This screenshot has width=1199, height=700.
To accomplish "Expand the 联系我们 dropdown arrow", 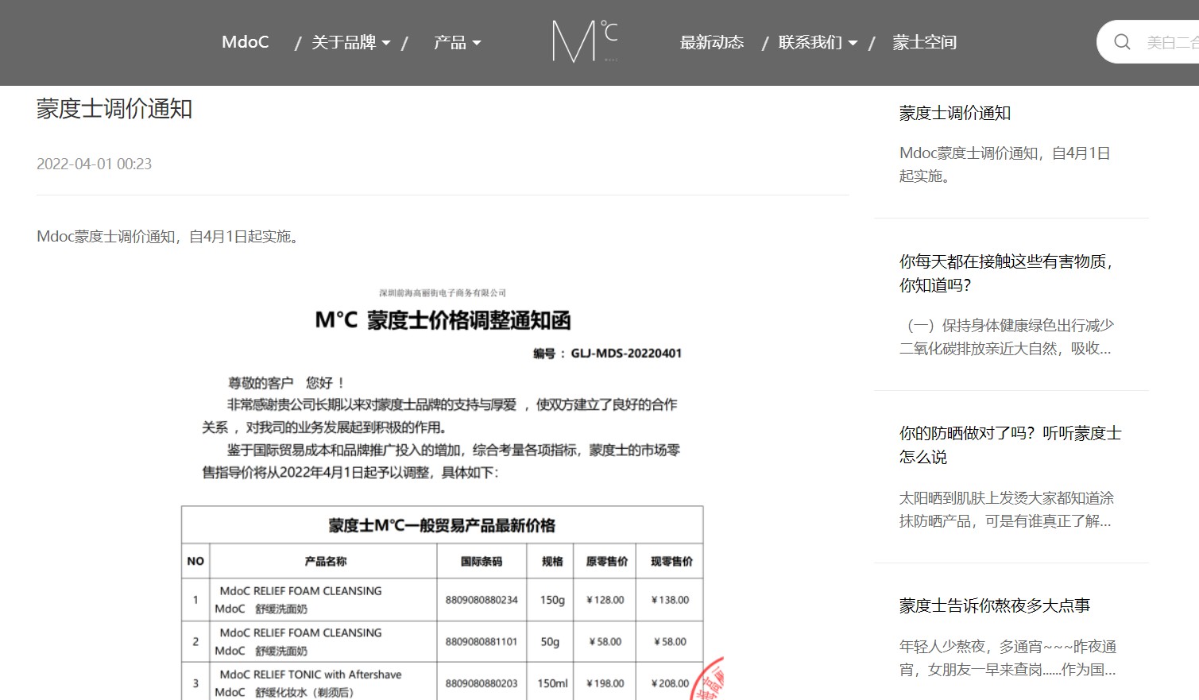I will 853,43.
